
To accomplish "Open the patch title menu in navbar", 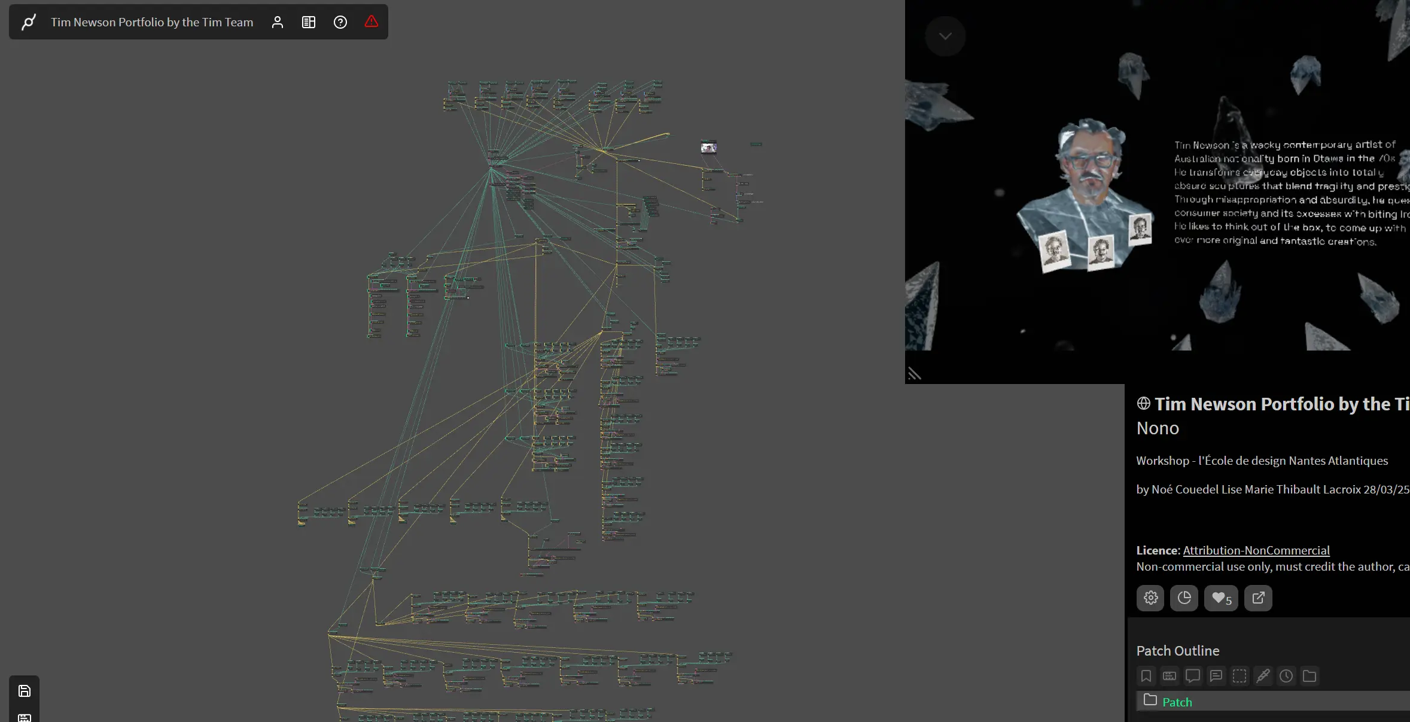I will pyautogui.click(x=152, y=22).
